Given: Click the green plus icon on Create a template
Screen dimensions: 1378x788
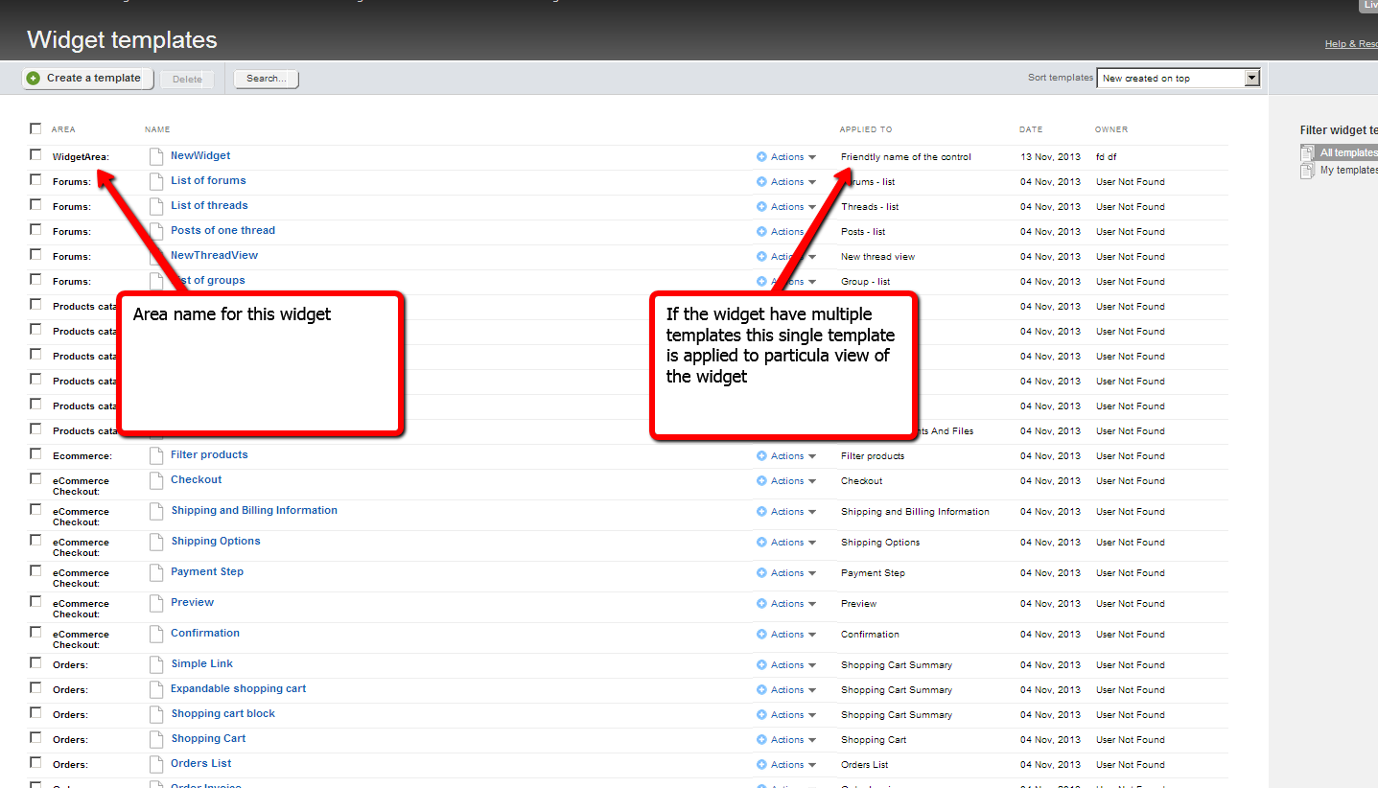Looking at the screenshot, I should coord(34,79).
